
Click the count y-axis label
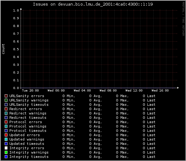click(x=3, y=49)
